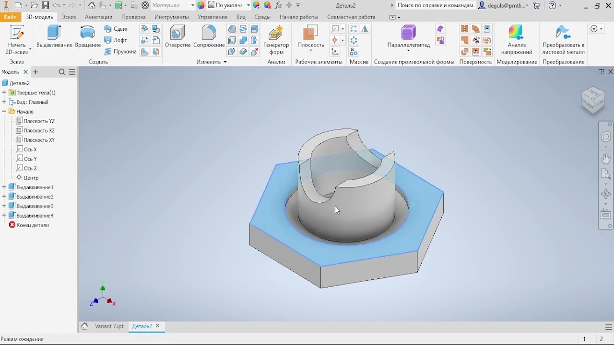614x345 pixels.
Task: Activate the Pan hand tool in navigation bar
Action: [x=606, y=158]
